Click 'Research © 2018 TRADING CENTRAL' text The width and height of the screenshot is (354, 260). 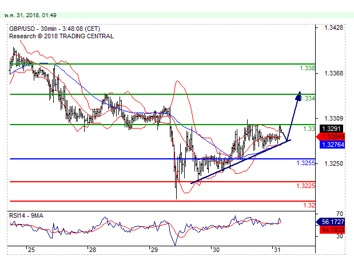(61, 36)
